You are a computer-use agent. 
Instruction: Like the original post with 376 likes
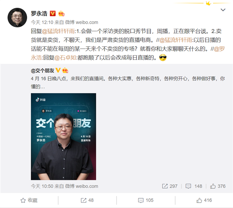click(x=218, y=186)
